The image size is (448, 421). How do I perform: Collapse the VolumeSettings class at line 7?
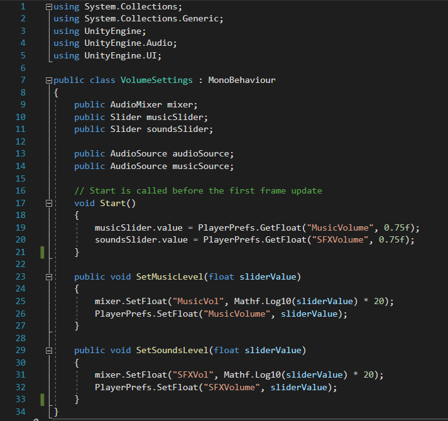click(x=49, y=80)
